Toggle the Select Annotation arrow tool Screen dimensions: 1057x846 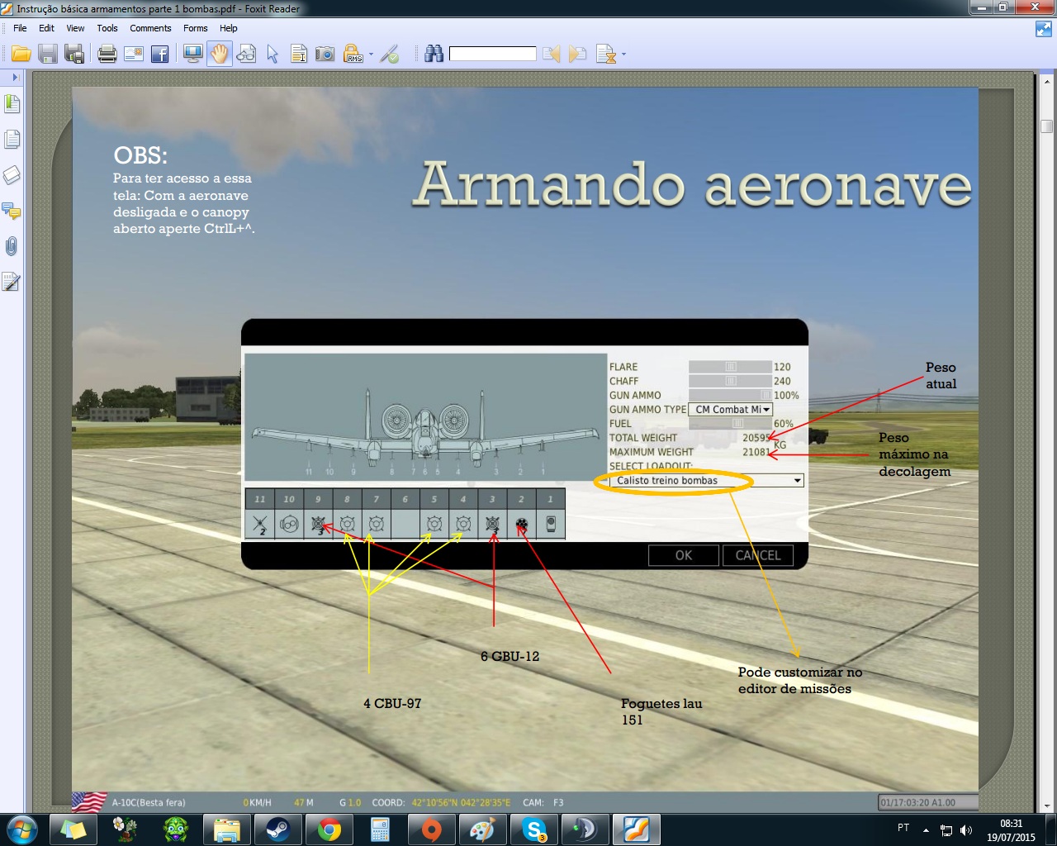pos(273,55)
